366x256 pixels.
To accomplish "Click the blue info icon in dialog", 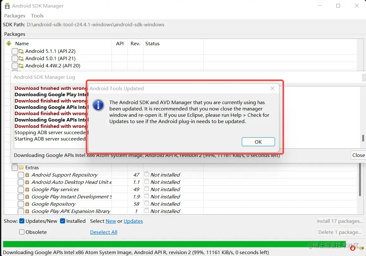I will [x=98, y=105].
